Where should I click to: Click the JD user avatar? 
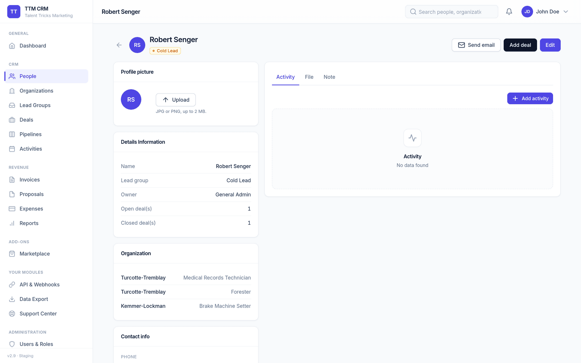[x=527, y=12]
